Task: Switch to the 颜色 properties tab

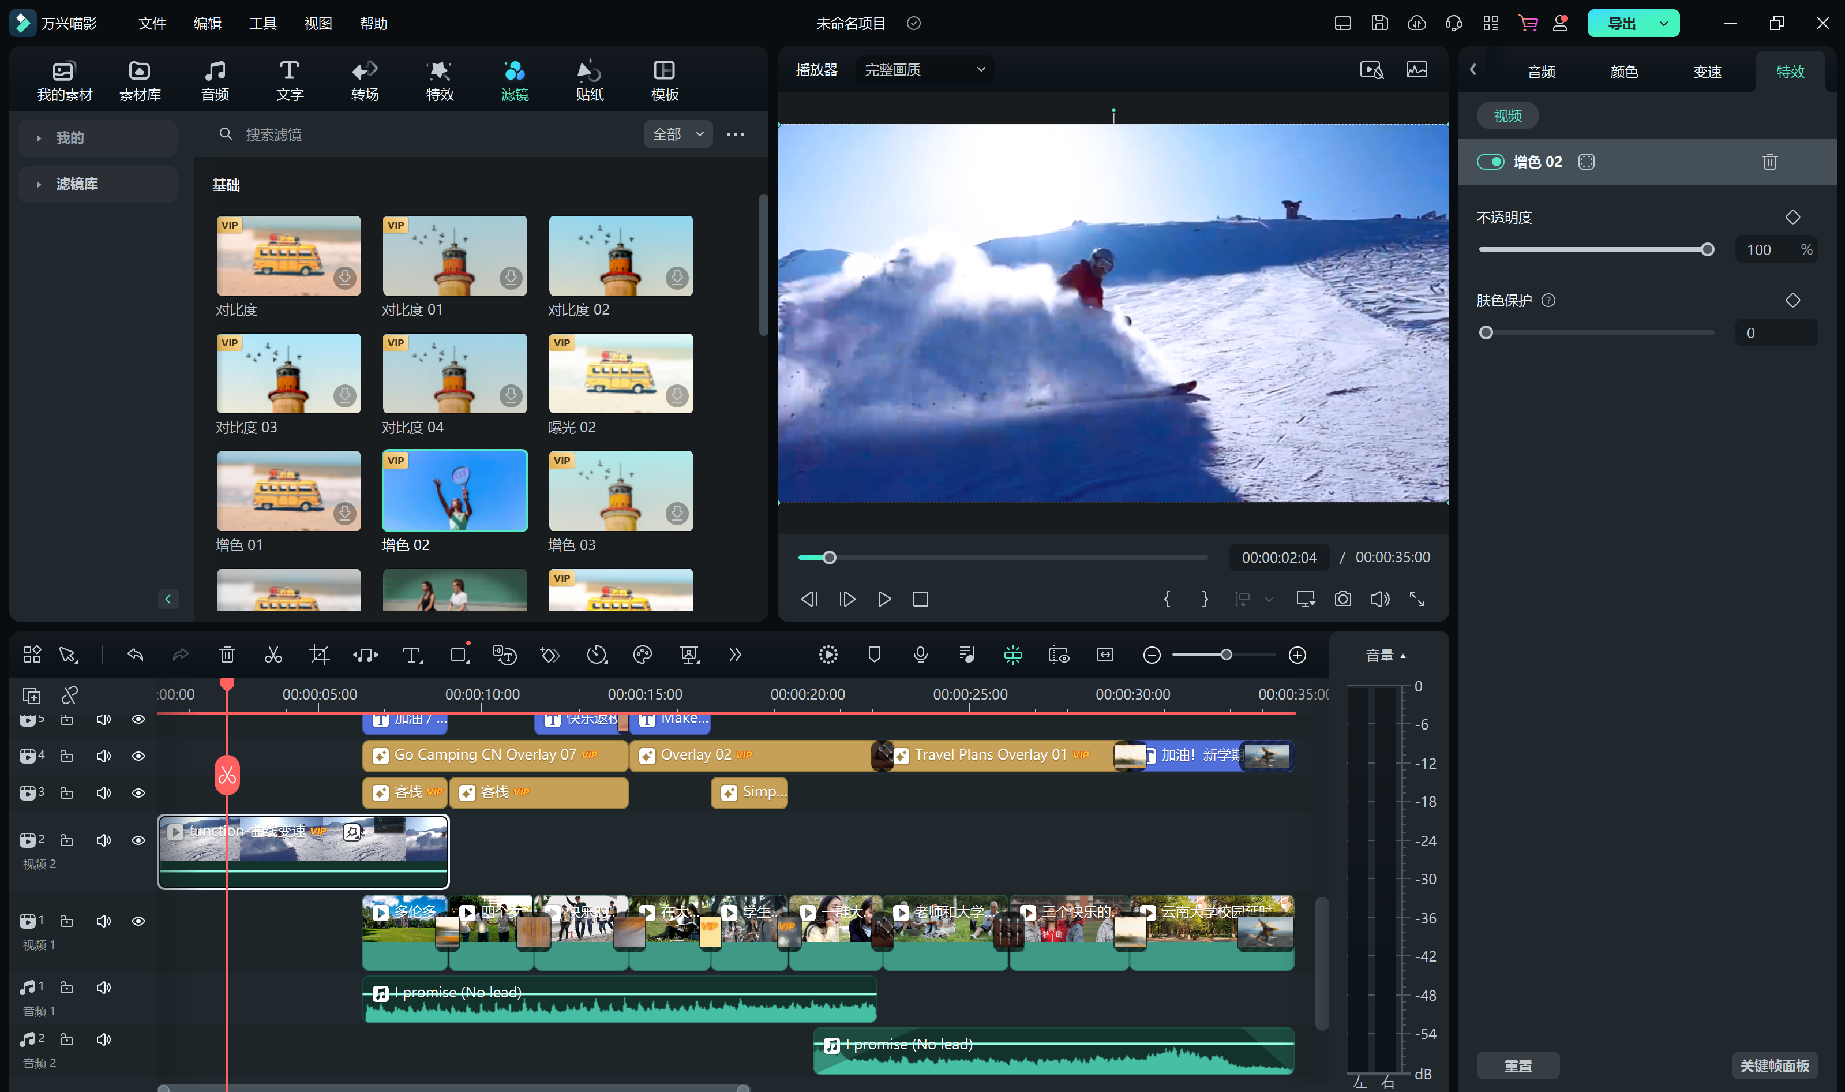Action: point(1623,72)
